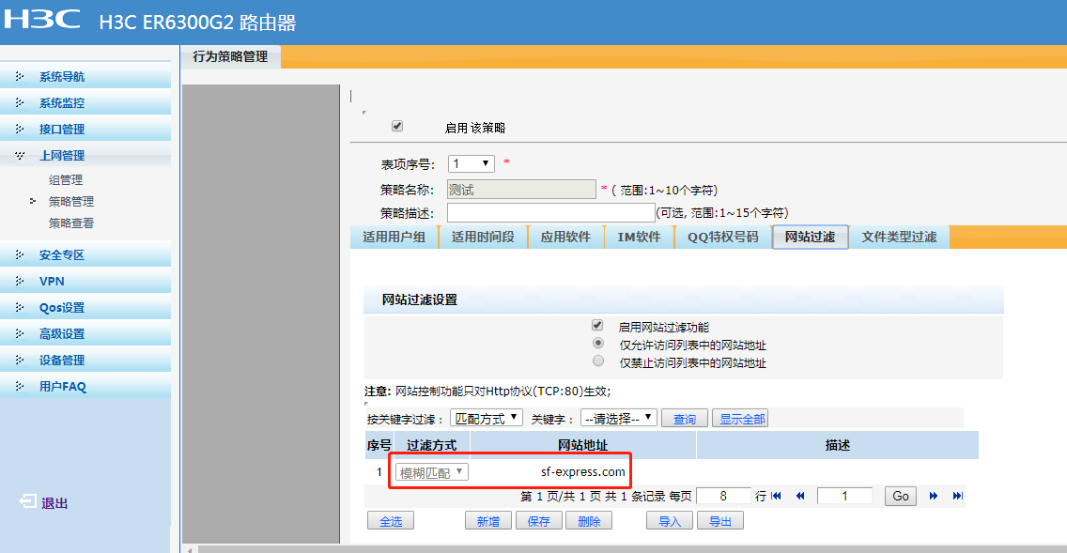
Task: Select 仅允许访问列表中的网站地址 radio option
Action: click(598, 343)
